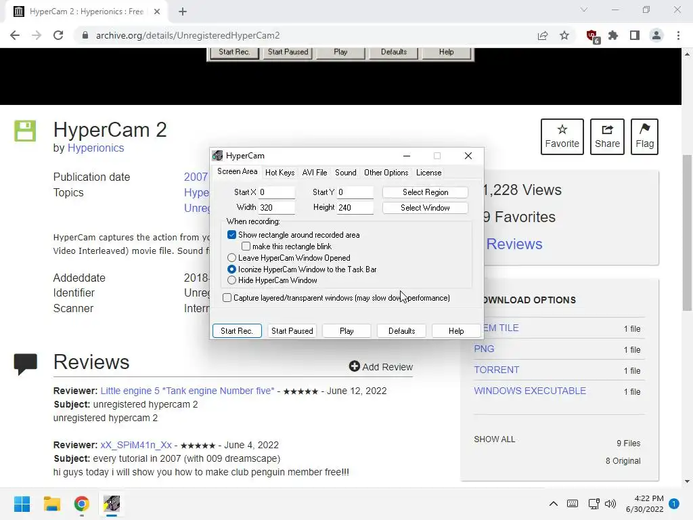693x520 pixels.
Task: Open the Hot Keys tab
Action: 280,173
